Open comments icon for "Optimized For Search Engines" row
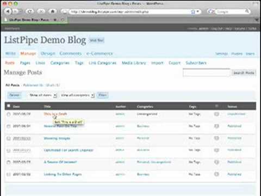The image size is (261, 196). click(x=216, y=150)
